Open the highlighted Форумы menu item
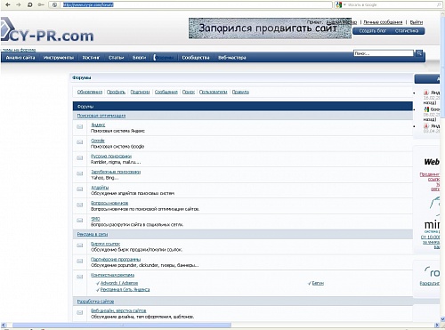Viewport: 445px width, 330px height. pos(165,58)
